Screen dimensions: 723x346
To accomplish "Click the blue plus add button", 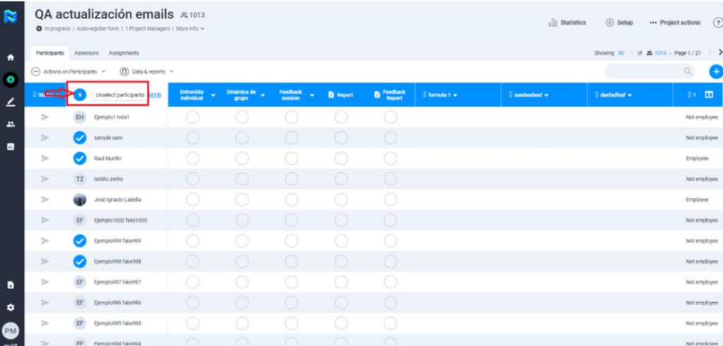I will click(x=715, y=71).
